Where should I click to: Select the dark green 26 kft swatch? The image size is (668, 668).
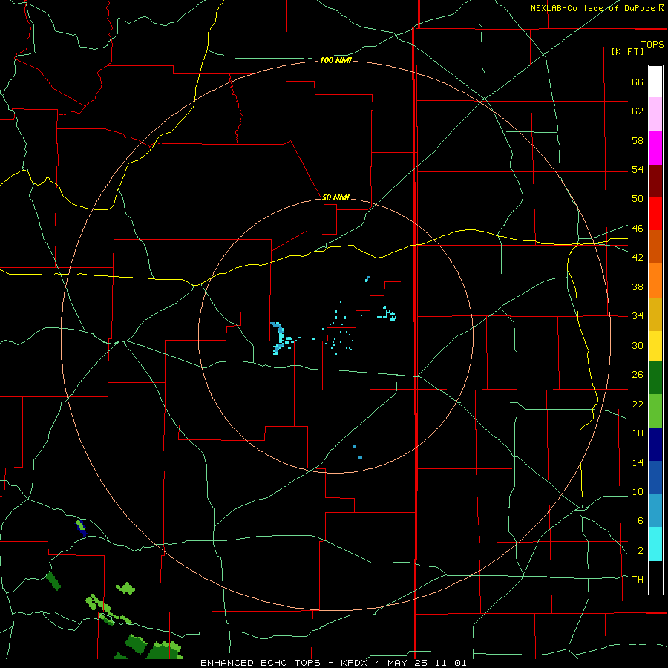tap(655, 378)
